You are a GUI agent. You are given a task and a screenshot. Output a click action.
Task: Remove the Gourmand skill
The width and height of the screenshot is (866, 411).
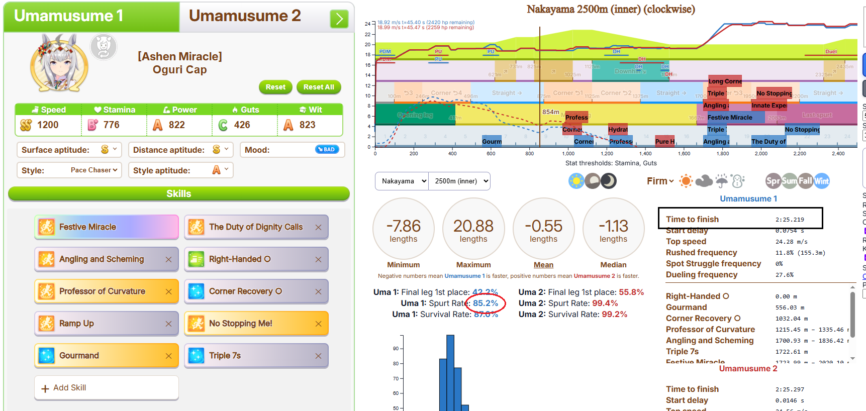coord(168,356)
